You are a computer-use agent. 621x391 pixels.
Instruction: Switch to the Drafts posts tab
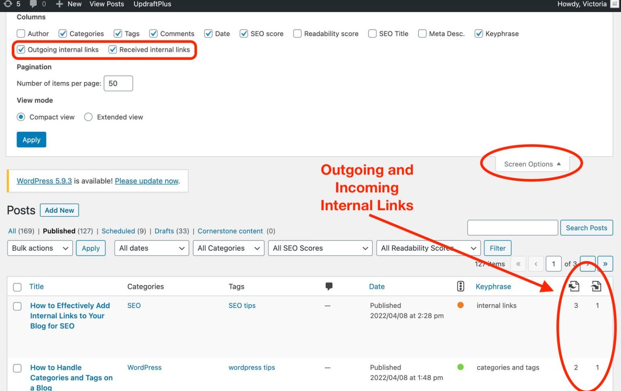164,231
